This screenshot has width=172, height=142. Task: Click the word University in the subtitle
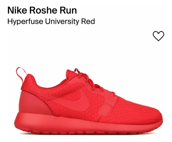click(62, 21)
